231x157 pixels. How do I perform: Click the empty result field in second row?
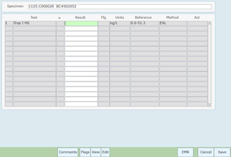(81, 28)
